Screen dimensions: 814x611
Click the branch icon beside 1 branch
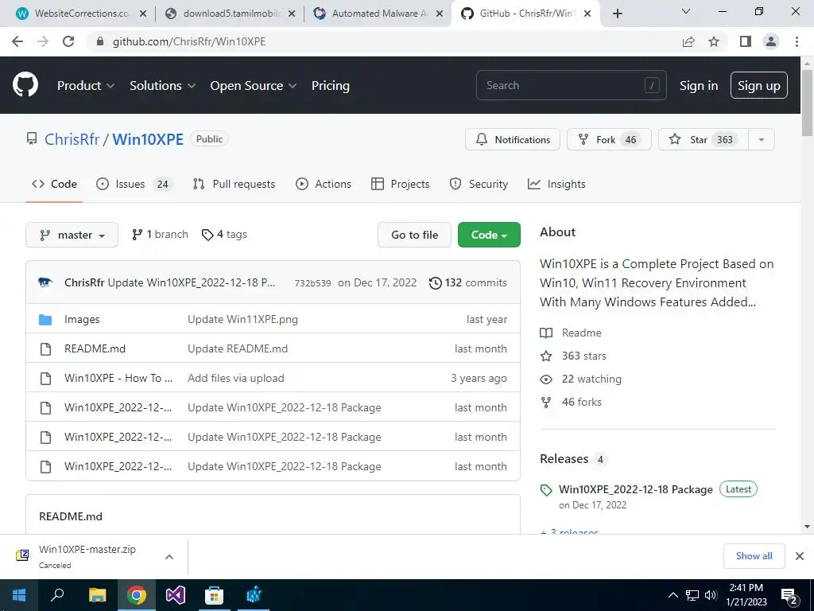[x=137, y=235]
